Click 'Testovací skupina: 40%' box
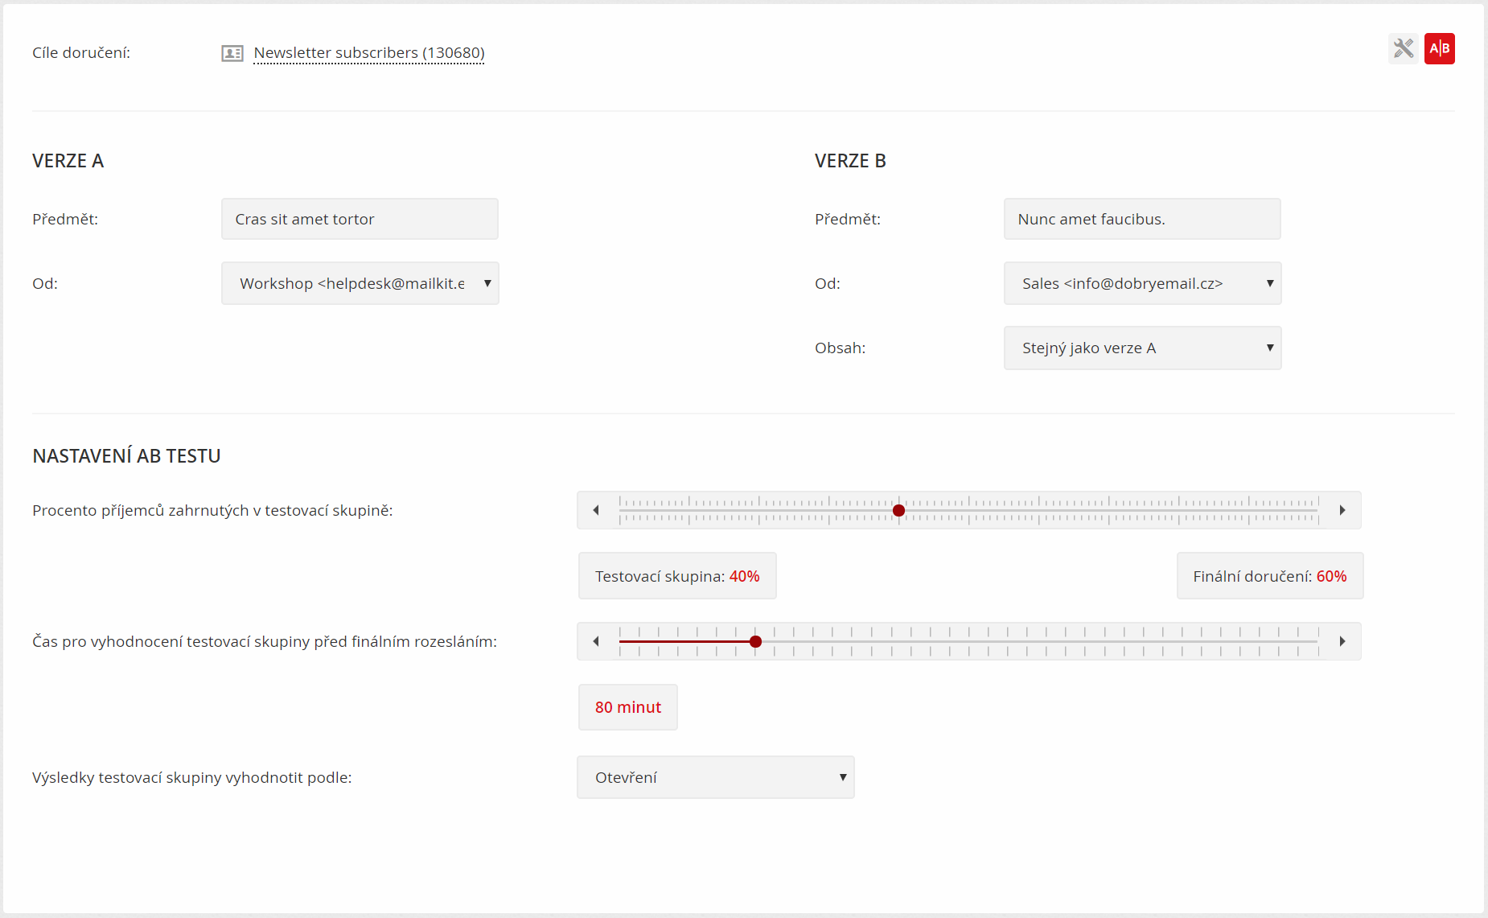The width and height of the screenshot is (1488, 918). coord(677,576)
